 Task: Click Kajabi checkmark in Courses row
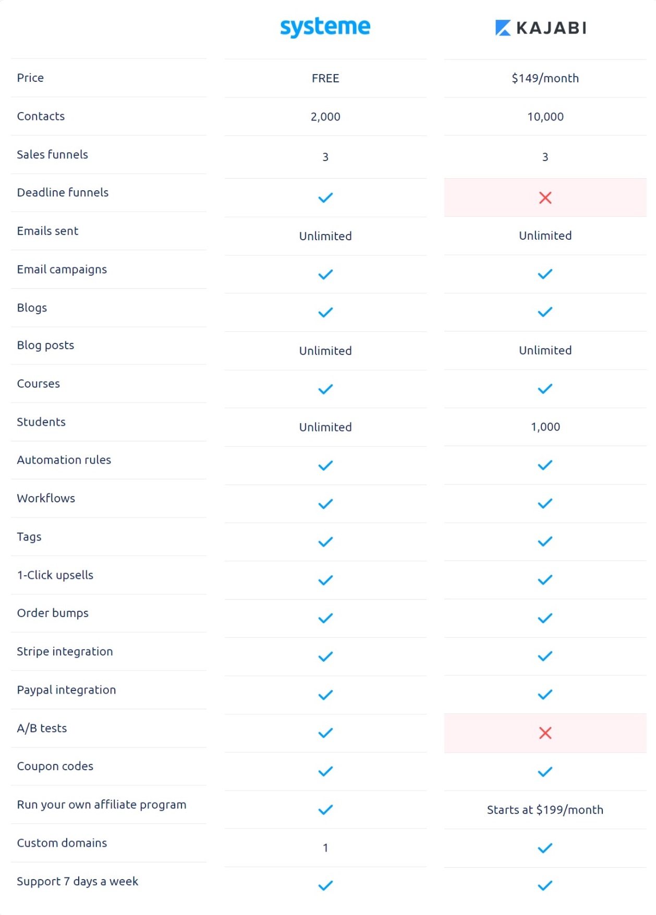pos(545,389)
